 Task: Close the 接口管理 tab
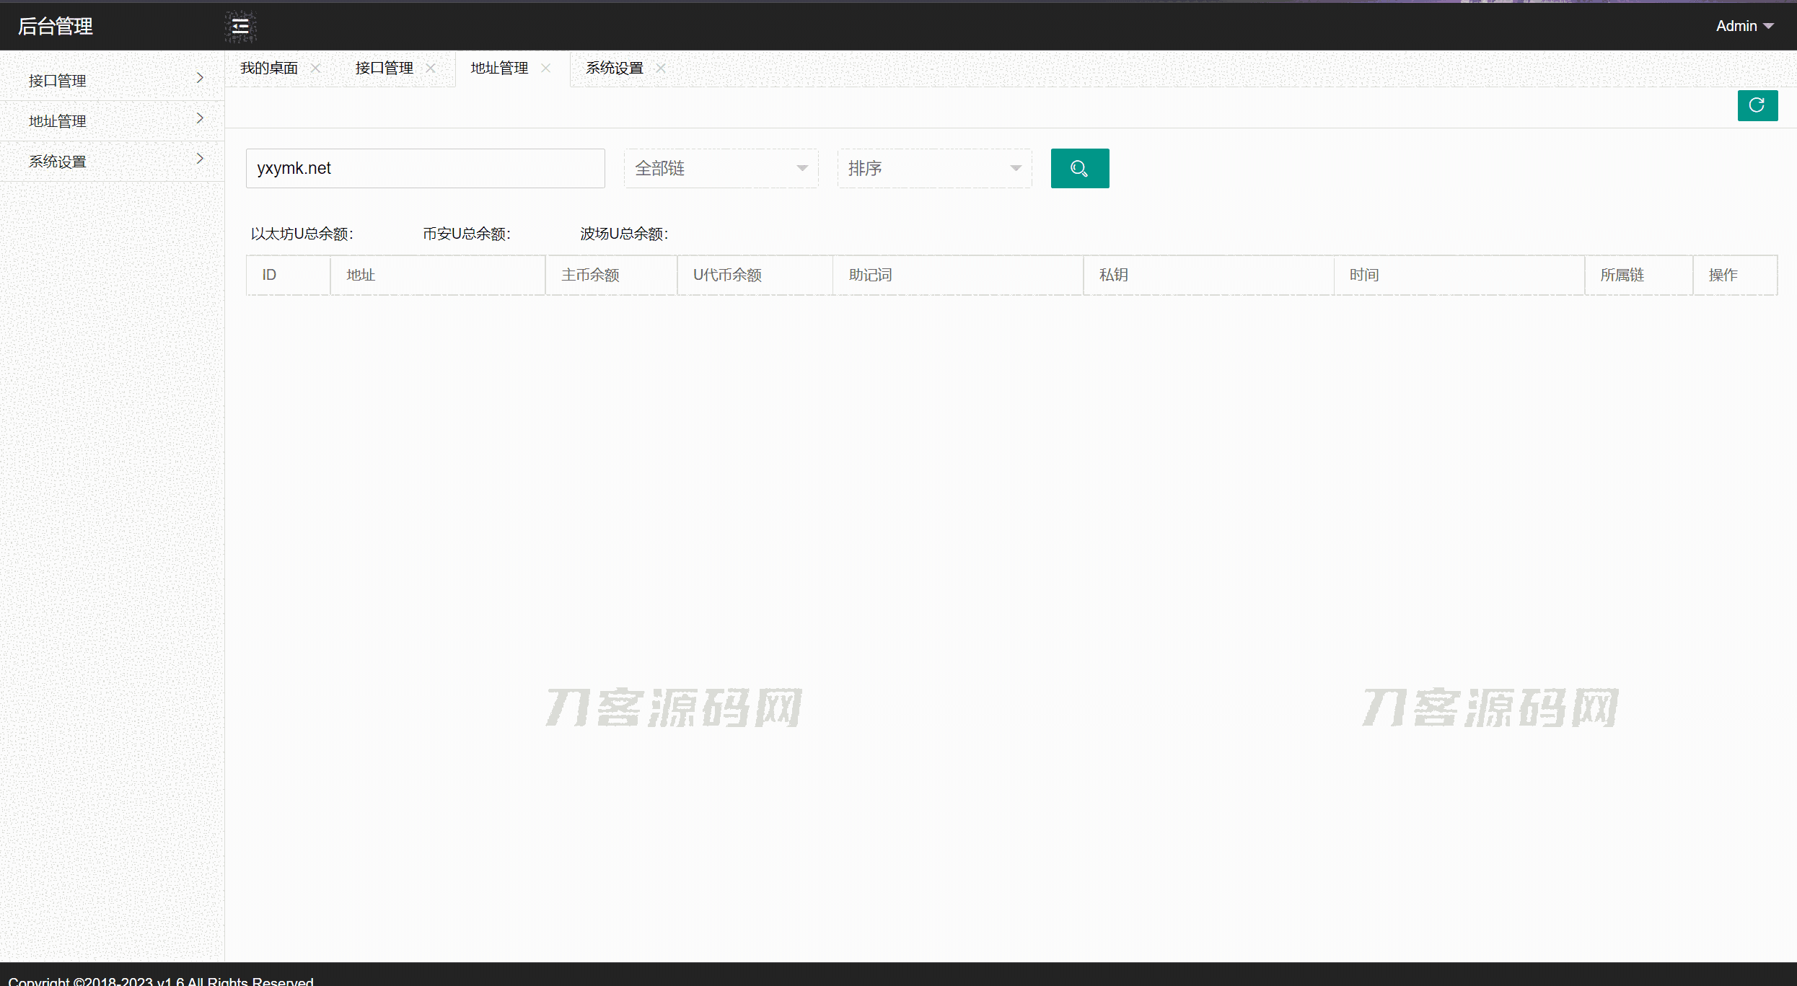point(431,68)
